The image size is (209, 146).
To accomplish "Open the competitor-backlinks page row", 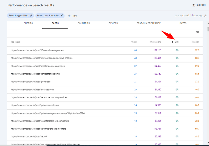I will (x=105, y=74).
